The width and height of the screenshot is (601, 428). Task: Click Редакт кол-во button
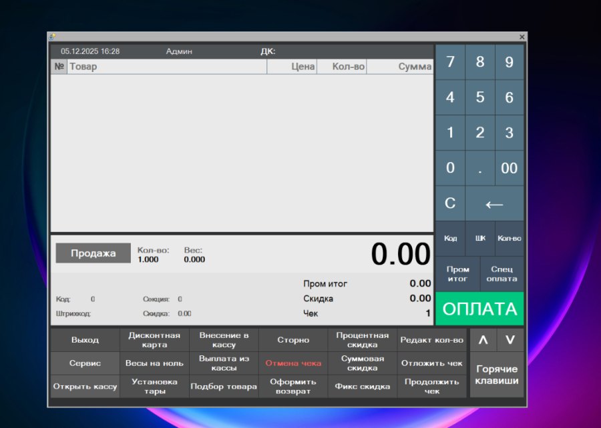[x=432, y=340]
